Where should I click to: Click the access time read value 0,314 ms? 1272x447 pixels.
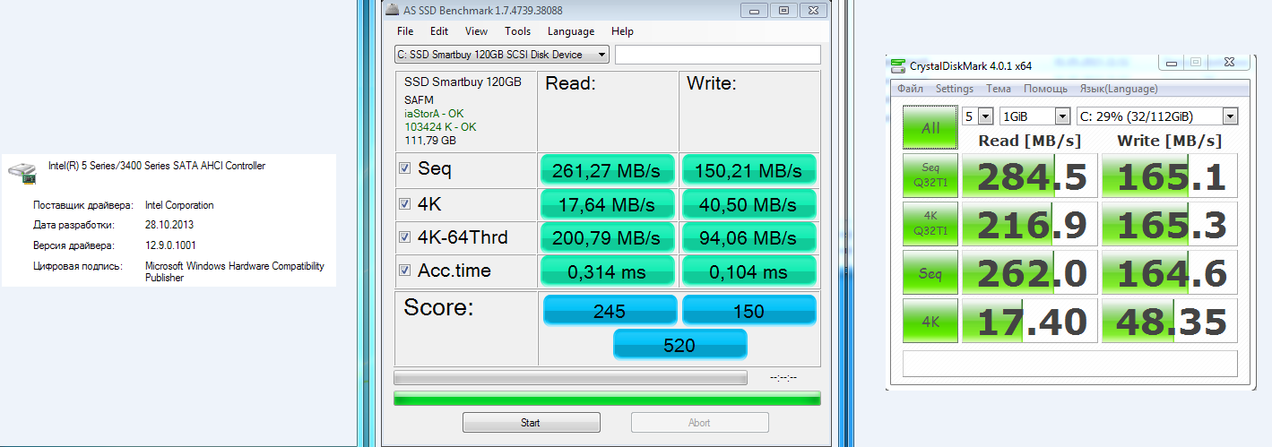tap(607, 271)
